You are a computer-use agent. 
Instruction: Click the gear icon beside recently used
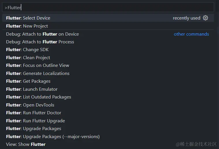coord(205,18)
